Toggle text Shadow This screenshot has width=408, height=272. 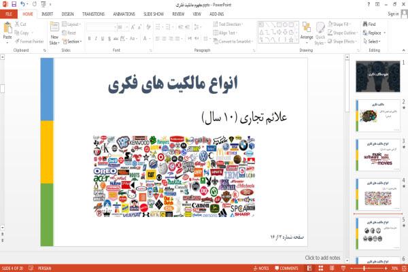[109, 39]
